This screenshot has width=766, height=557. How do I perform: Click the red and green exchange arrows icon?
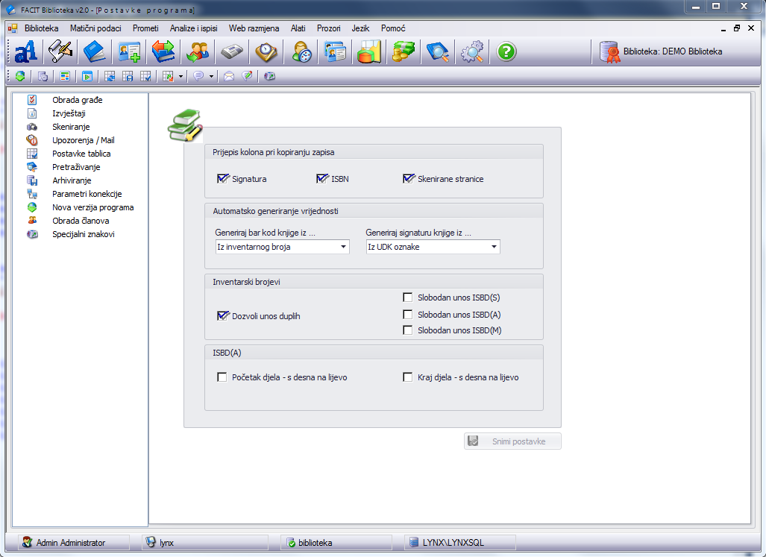click(x=163, y=52)
